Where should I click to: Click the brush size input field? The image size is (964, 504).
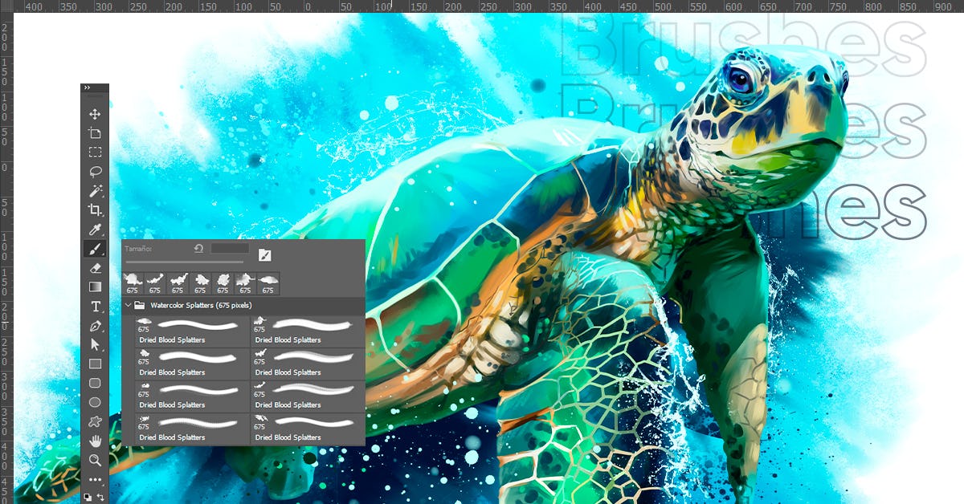click(229, 249)
